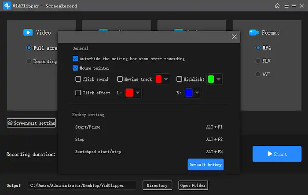Minimize the VidClipper window
The image size is (308, 195).
(293, 6)
